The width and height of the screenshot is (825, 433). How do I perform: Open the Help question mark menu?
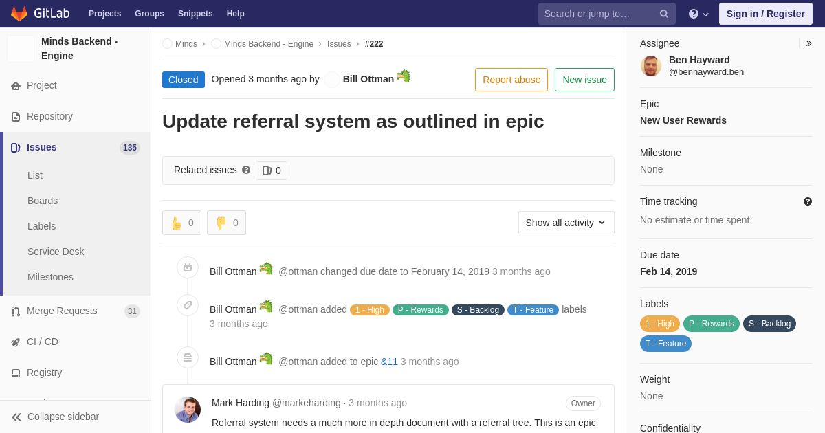[x=698, y=14]
